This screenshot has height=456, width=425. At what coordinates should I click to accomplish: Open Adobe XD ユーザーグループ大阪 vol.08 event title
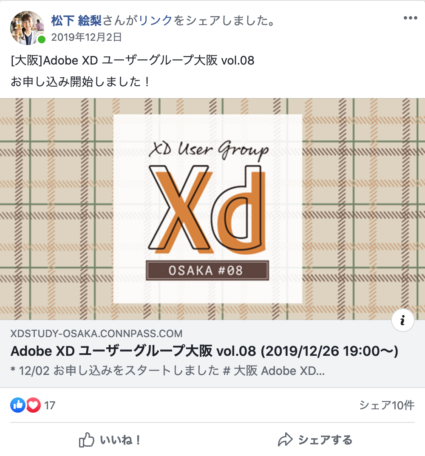pos(204,351)
